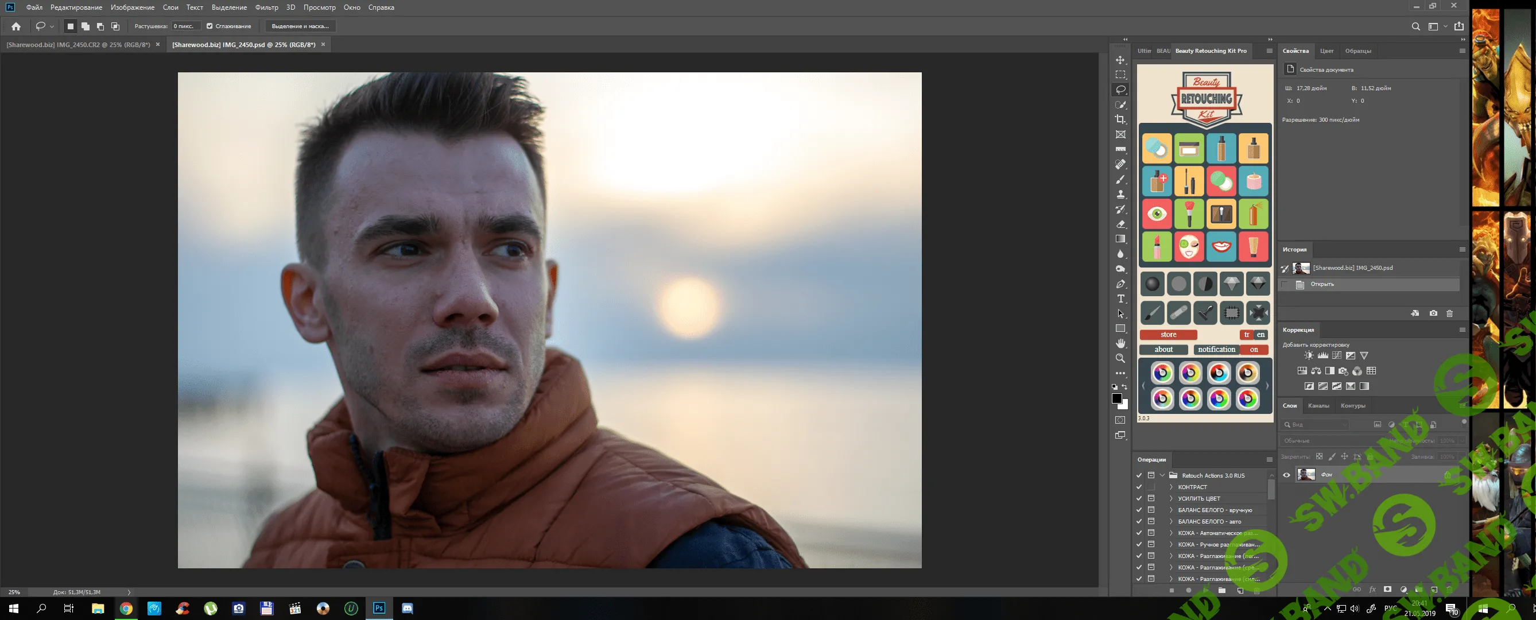The width and height of the screenshot is (1536, 620).
Task: Expand БАЛАНС БЕЛОГО - авто action
Action: pyautogui.click(x=1171, y=522)
